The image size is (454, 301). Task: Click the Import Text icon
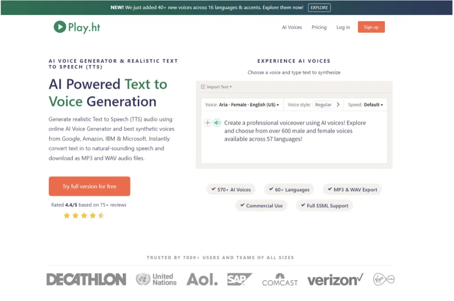(203, 87)
